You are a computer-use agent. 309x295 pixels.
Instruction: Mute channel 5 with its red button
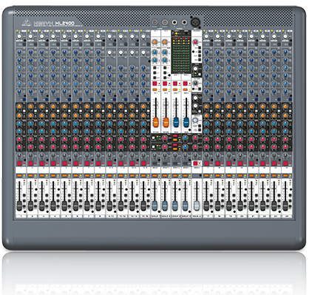64,163
